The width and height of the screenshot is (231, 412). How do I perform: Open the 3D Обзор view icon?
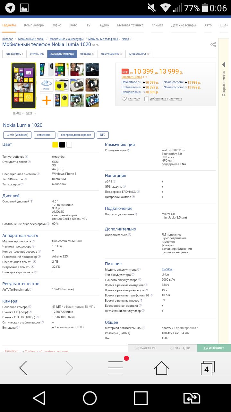point(47,85)
